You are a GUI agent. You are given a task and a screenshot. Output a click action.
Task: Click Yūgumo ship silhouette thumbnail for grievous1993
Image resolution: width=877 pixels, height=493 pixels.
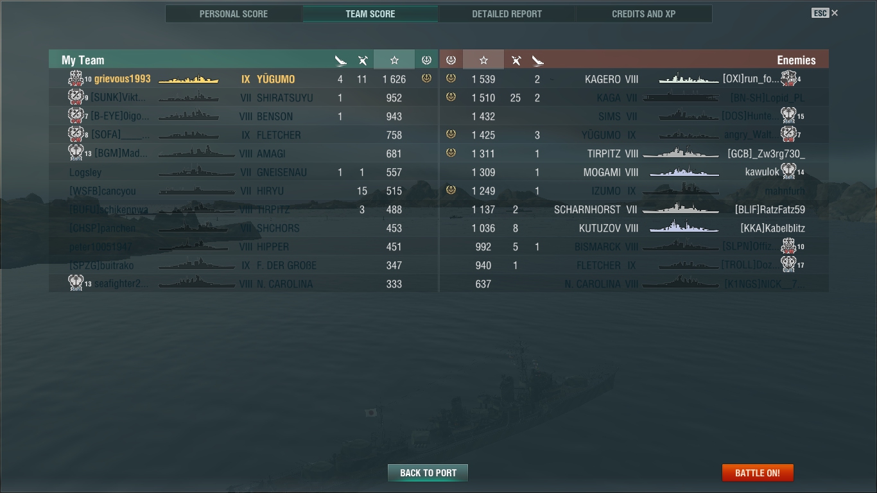click(189, 80)
